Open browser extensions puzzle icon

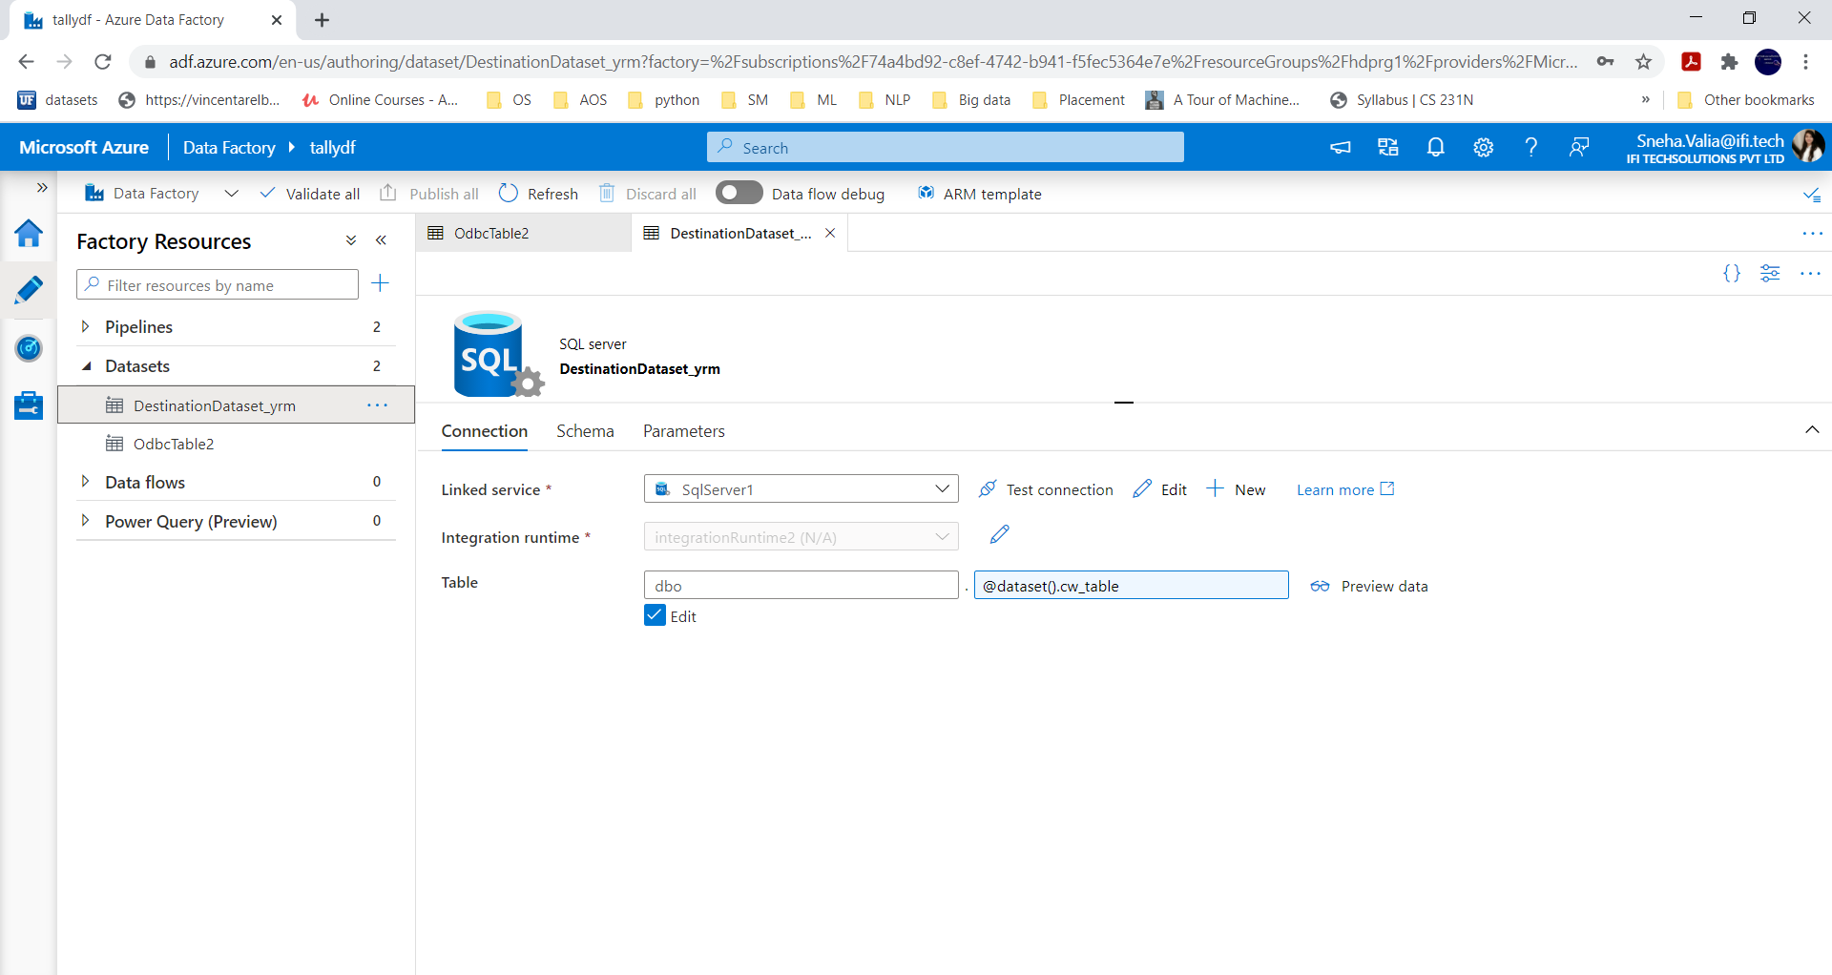pyautogui.click(x=1729, y=62)
